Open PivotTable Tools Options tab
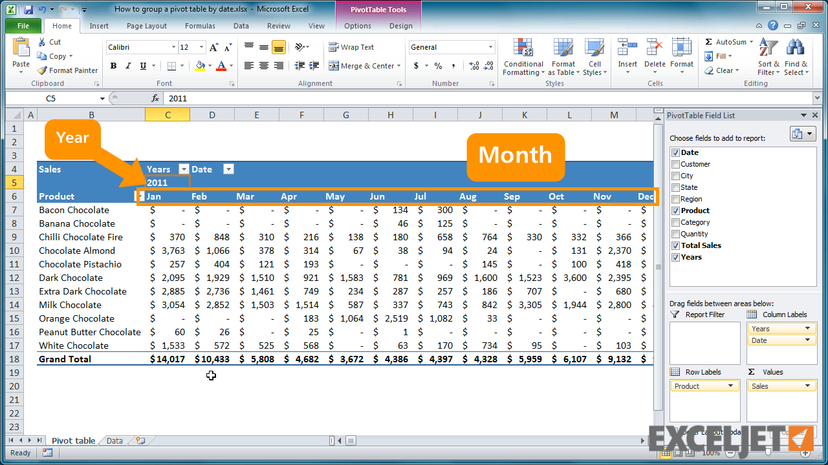 pos(358,26)
